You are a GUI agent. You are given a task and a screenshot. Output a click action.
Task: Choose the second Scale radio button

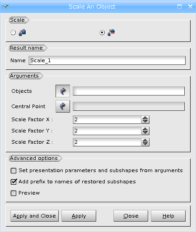(102, 32)
